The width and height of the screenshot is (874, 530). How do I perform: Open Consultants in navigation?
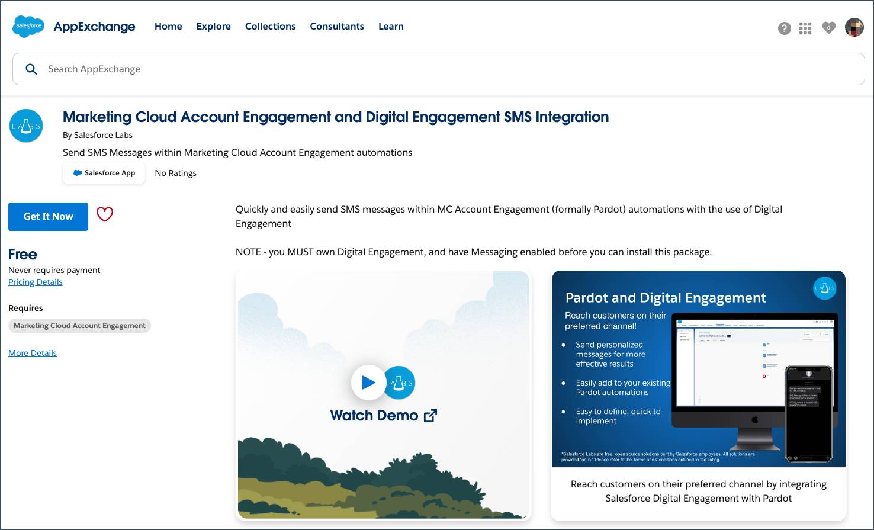click(337, 27)
